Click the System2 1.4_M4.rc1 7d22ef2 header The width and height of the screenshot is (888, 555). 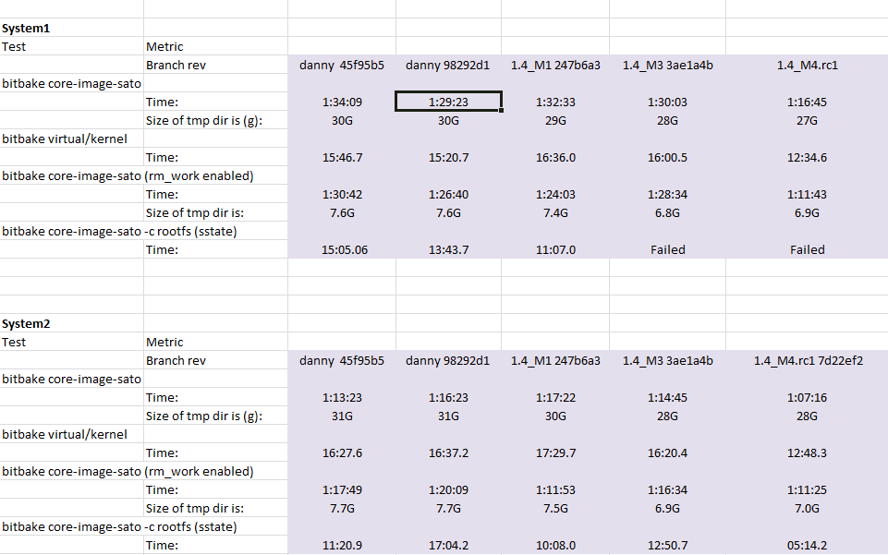click(807, 360)
